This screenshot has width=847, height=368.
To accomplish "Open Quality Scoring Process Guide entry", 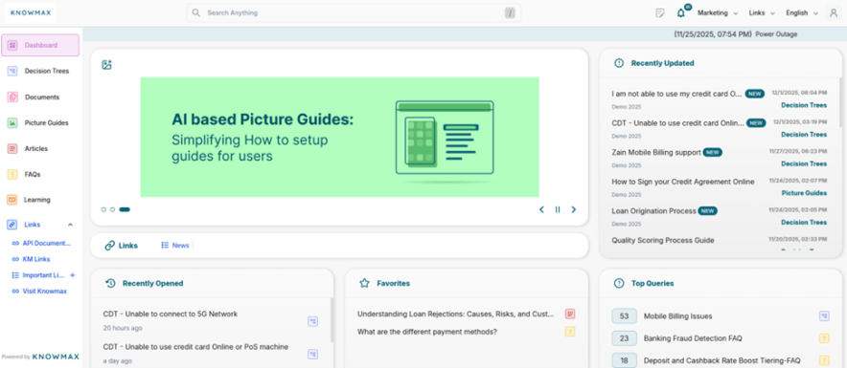I will 663,240.
